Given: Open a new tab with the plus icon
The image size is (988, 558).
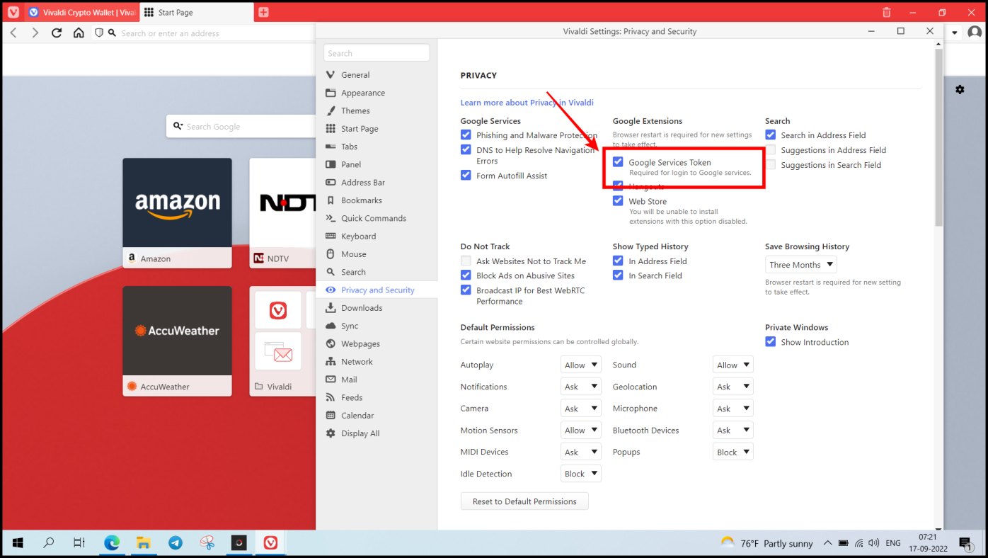Looking at the screenshot, I should (x=263, y=12).
